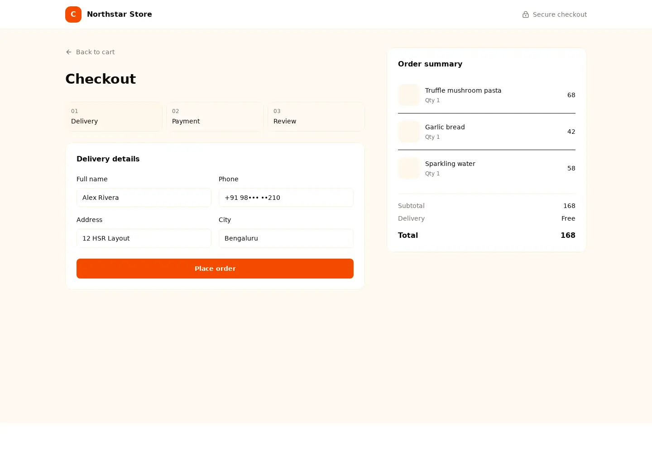Focus the Phone number input field

[286, 198]
